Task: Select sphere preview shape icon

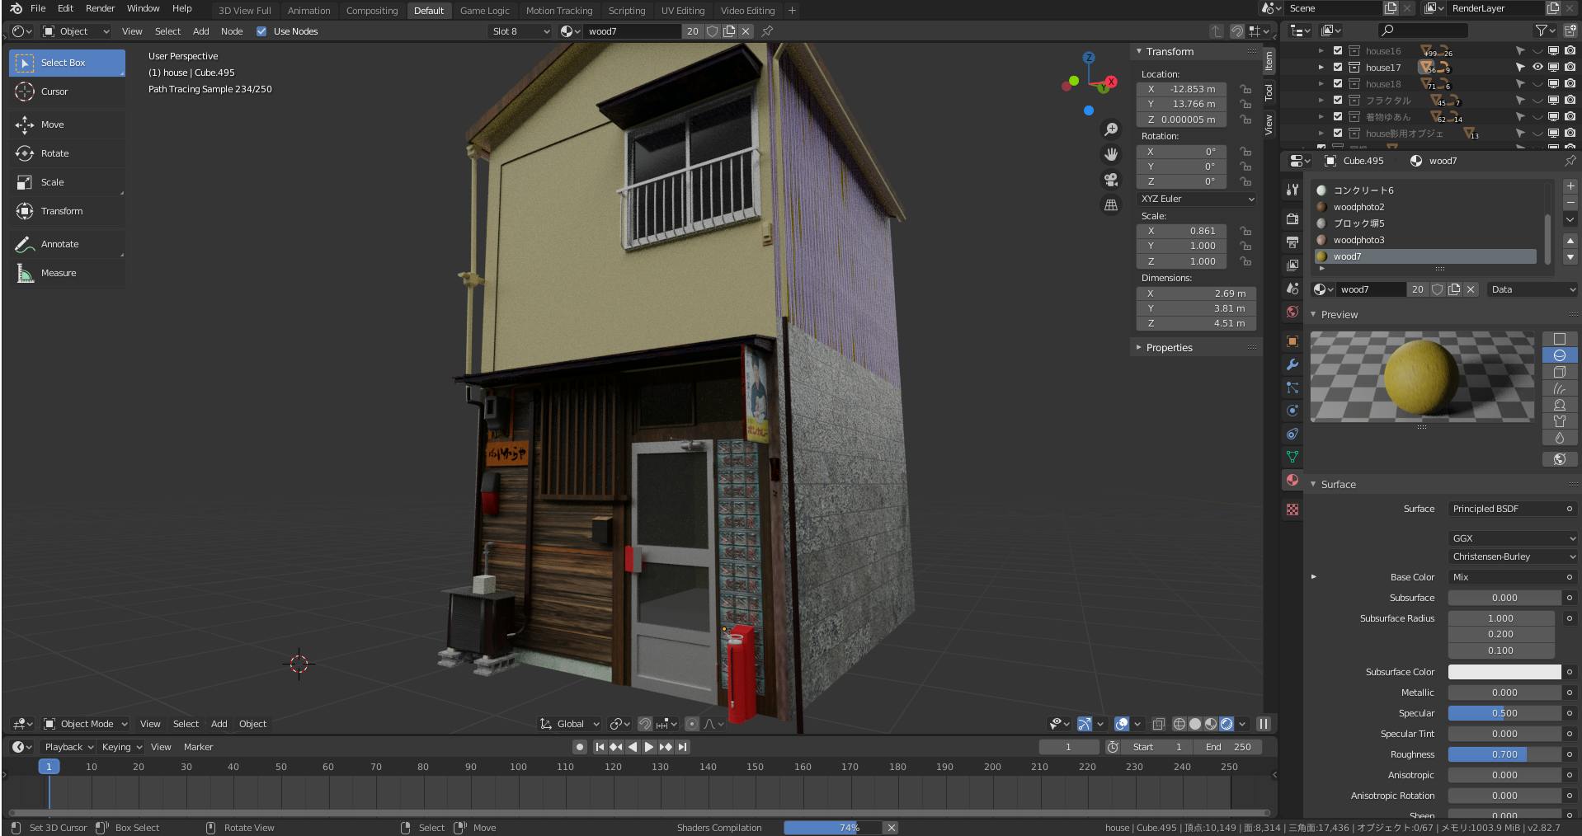Action: coord(1560,355)
